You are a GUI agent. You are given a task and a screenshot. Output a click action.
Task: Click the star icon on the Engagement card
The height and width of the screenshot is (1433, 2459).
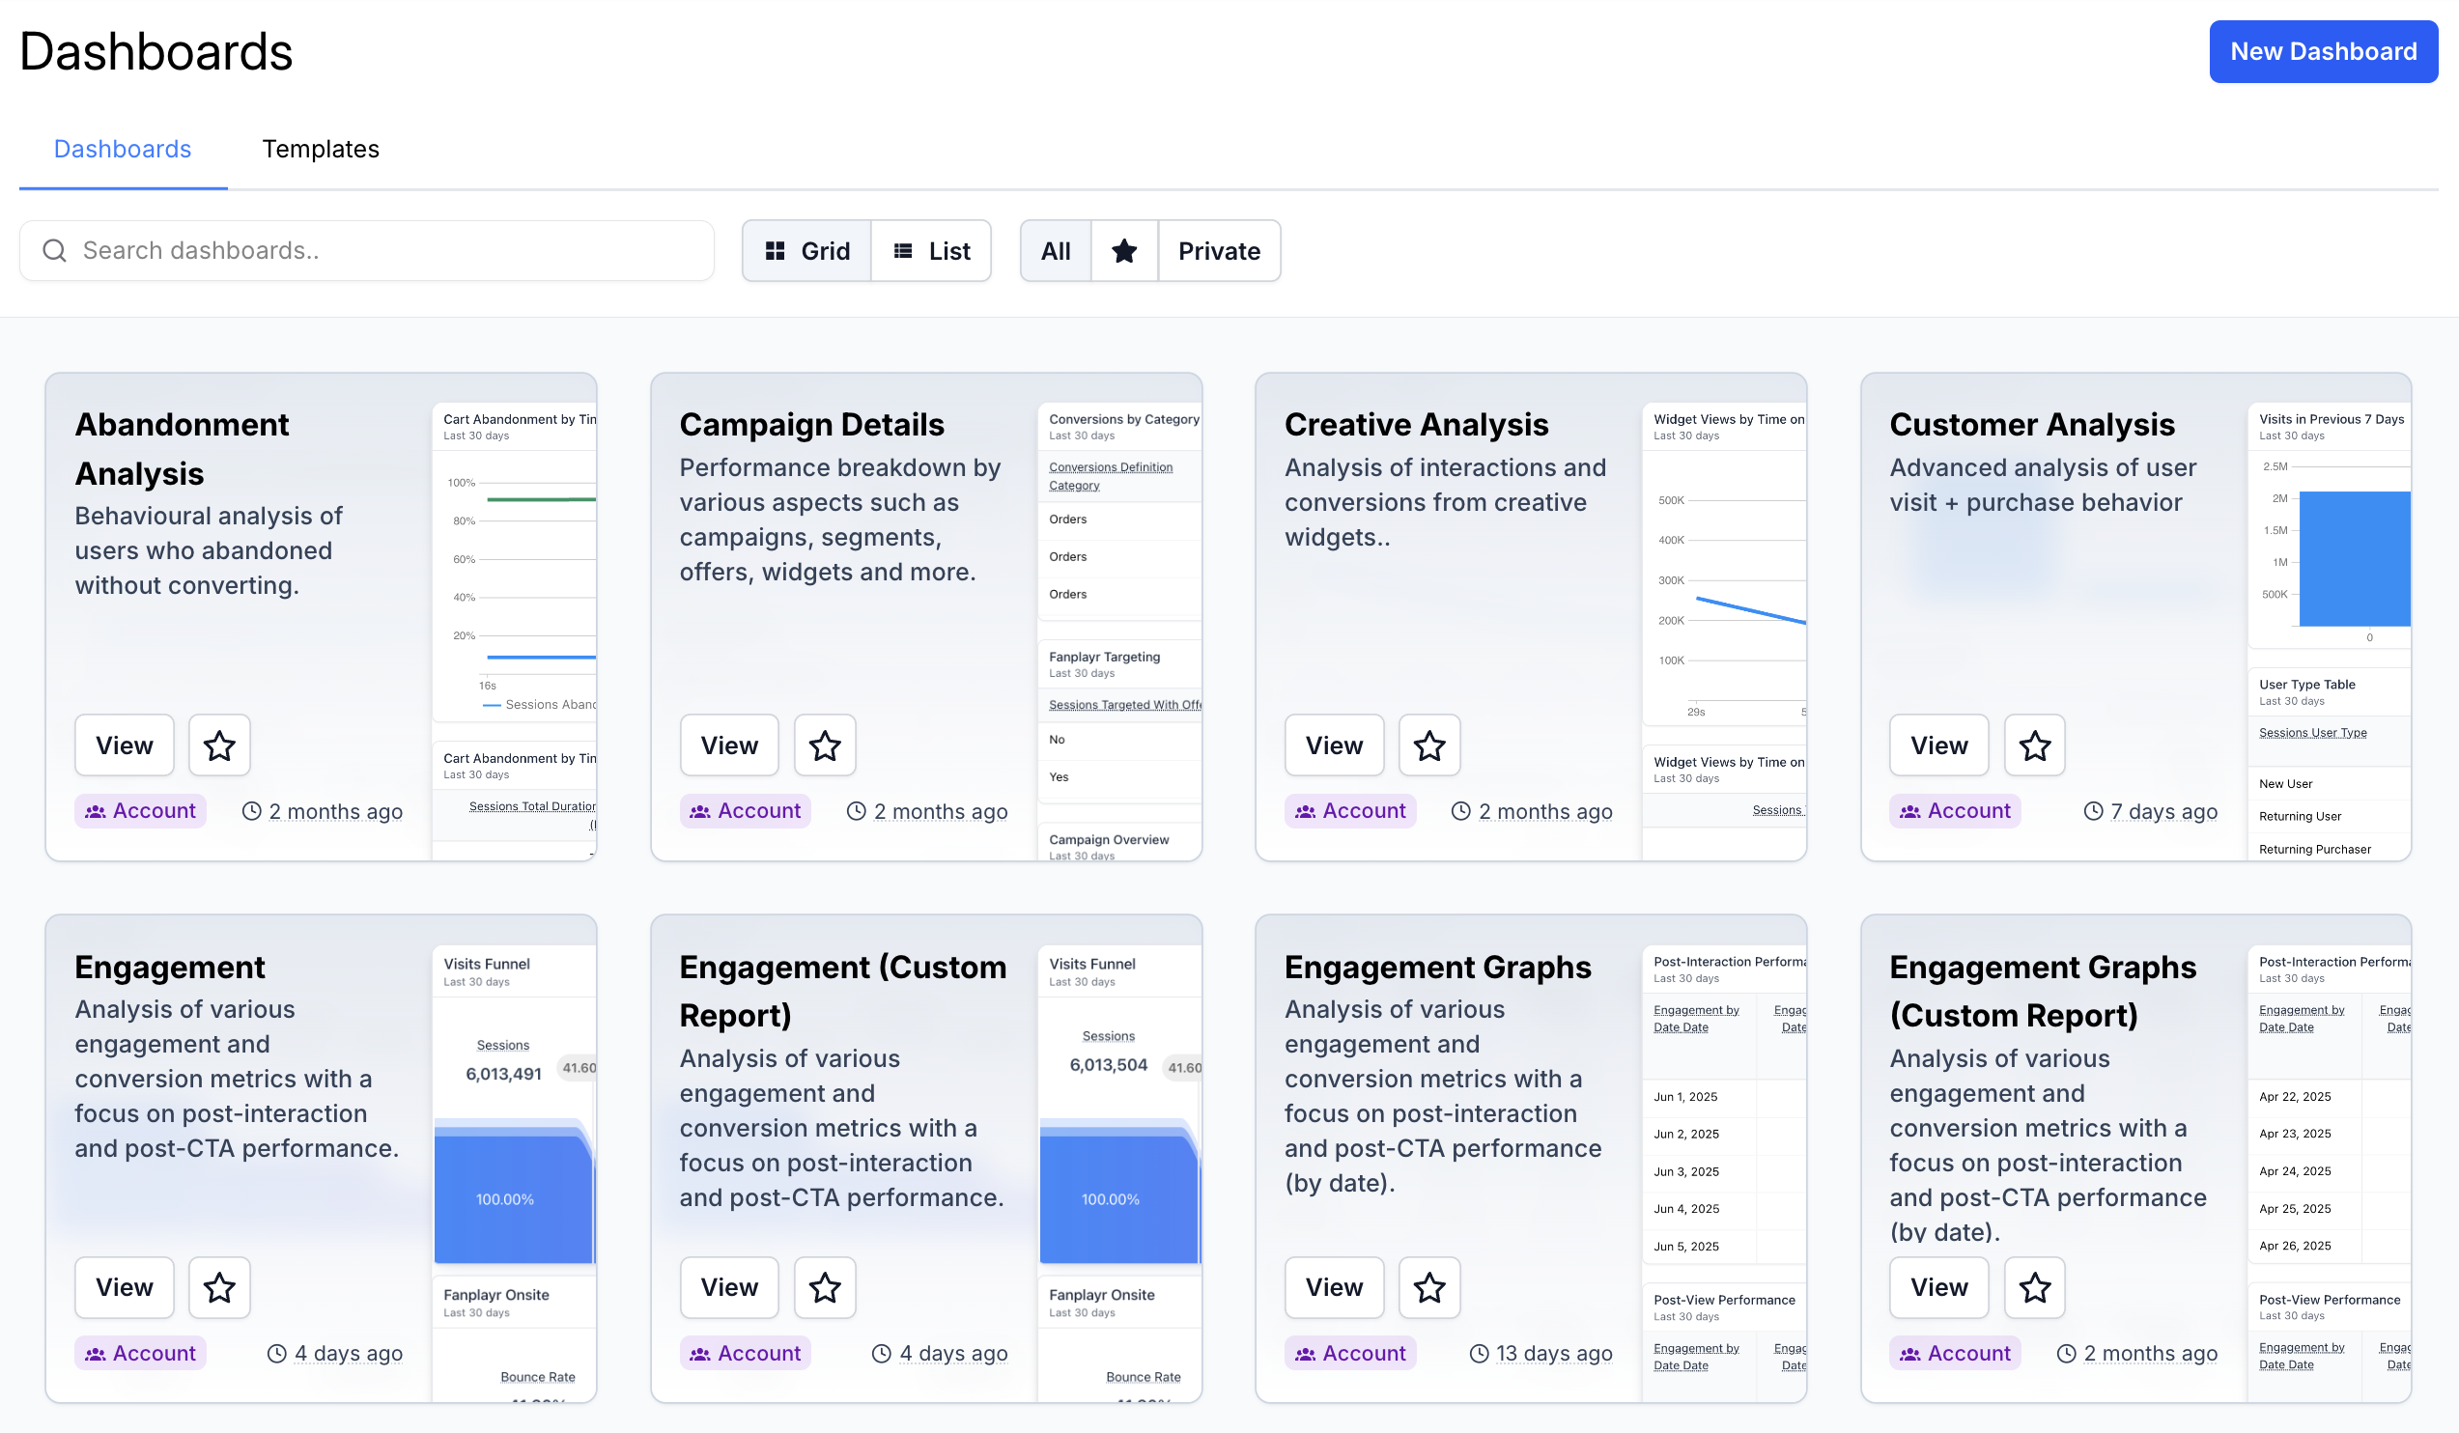219,1286
